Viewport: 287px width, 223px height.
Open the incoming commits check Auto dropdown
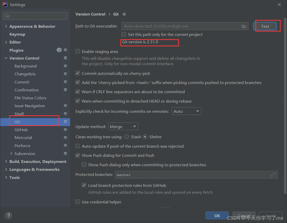pos(186,111)
